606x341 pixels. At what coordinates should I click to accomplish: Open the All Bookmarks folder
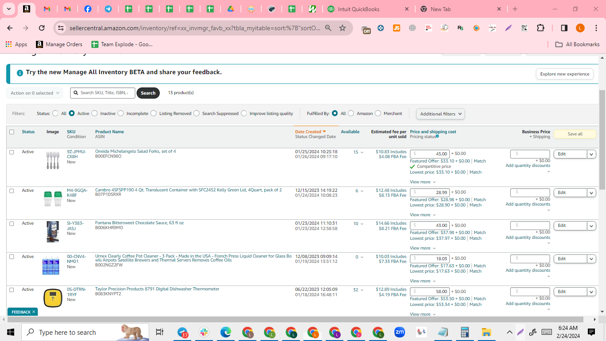pos(578,44)
